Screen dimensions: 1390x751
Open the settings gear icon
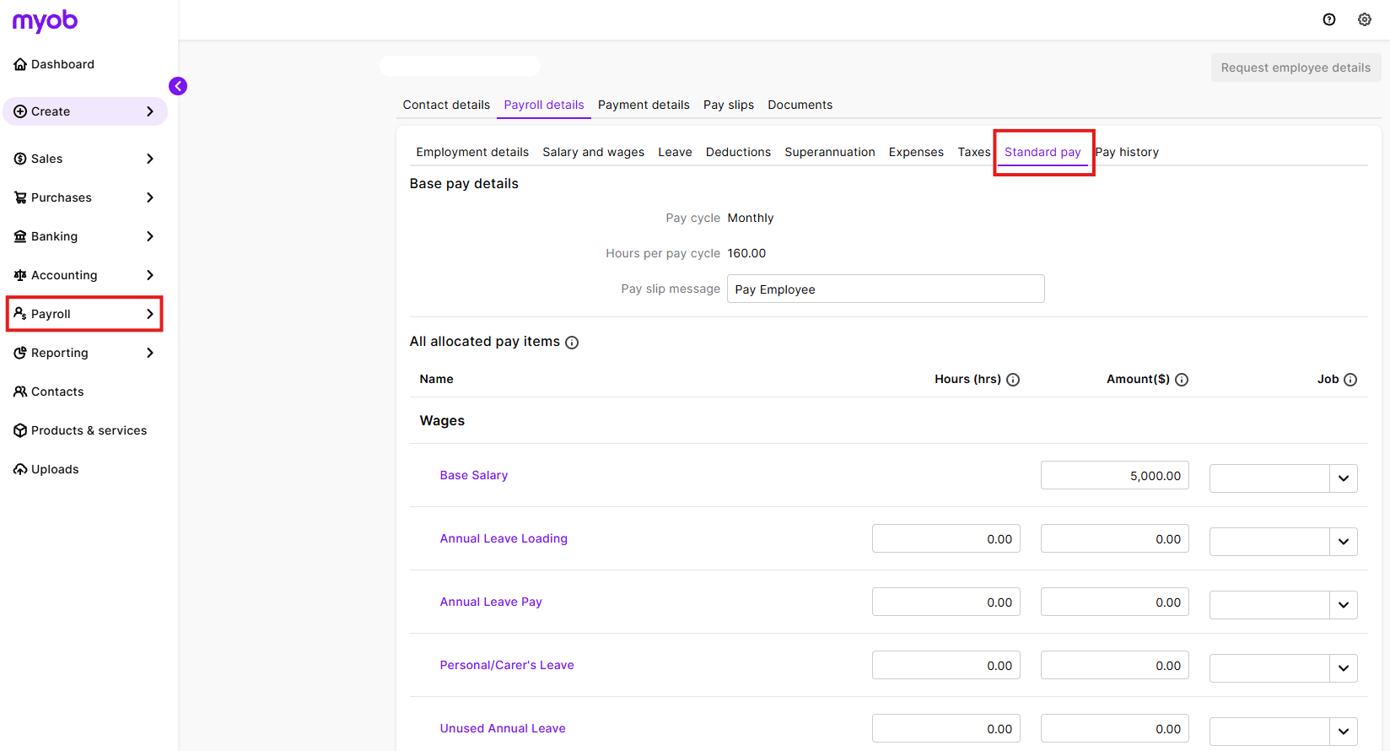[1365, 19]
